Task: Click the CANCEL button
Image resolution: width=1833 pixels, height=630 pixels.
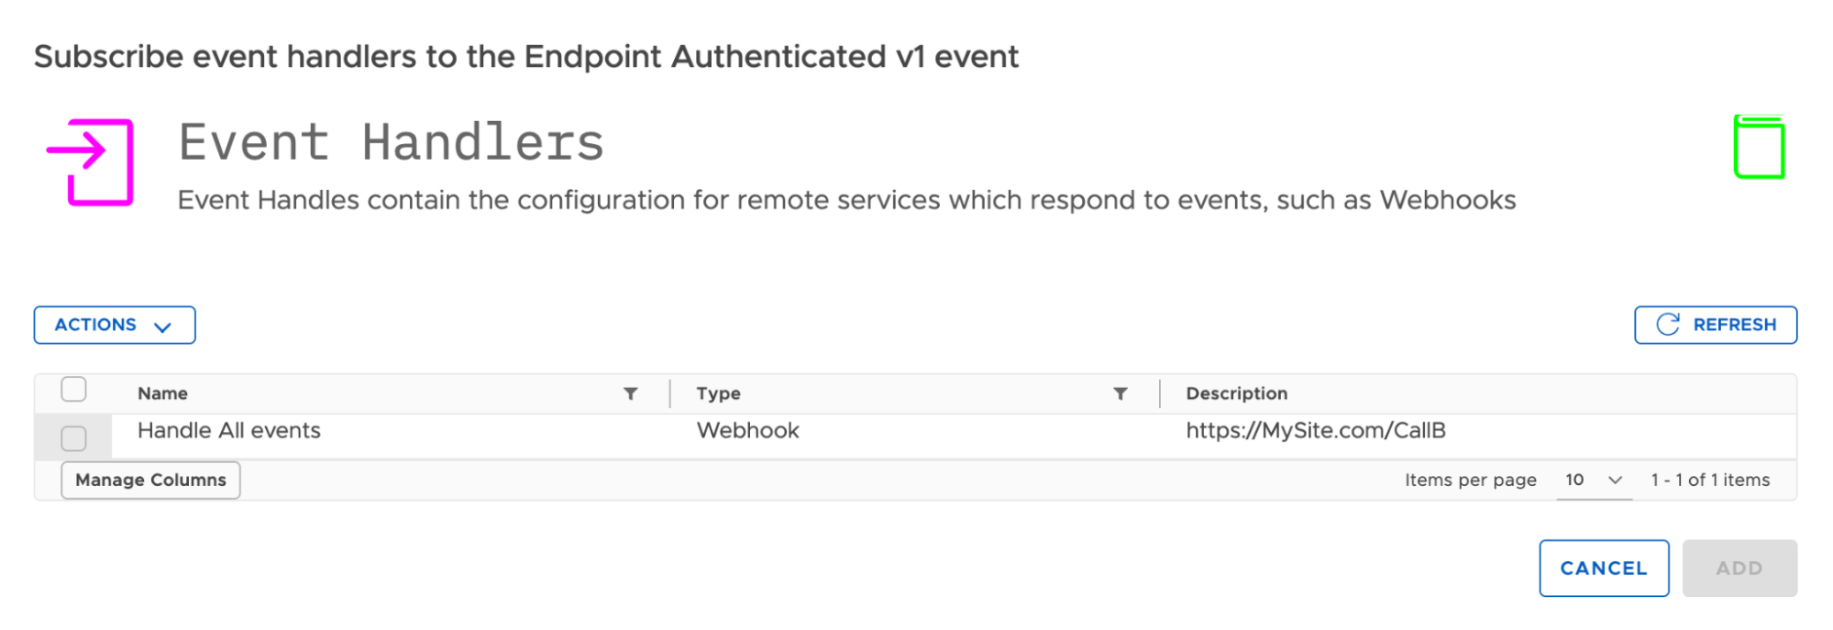Action: click(x=1604, y=569)
